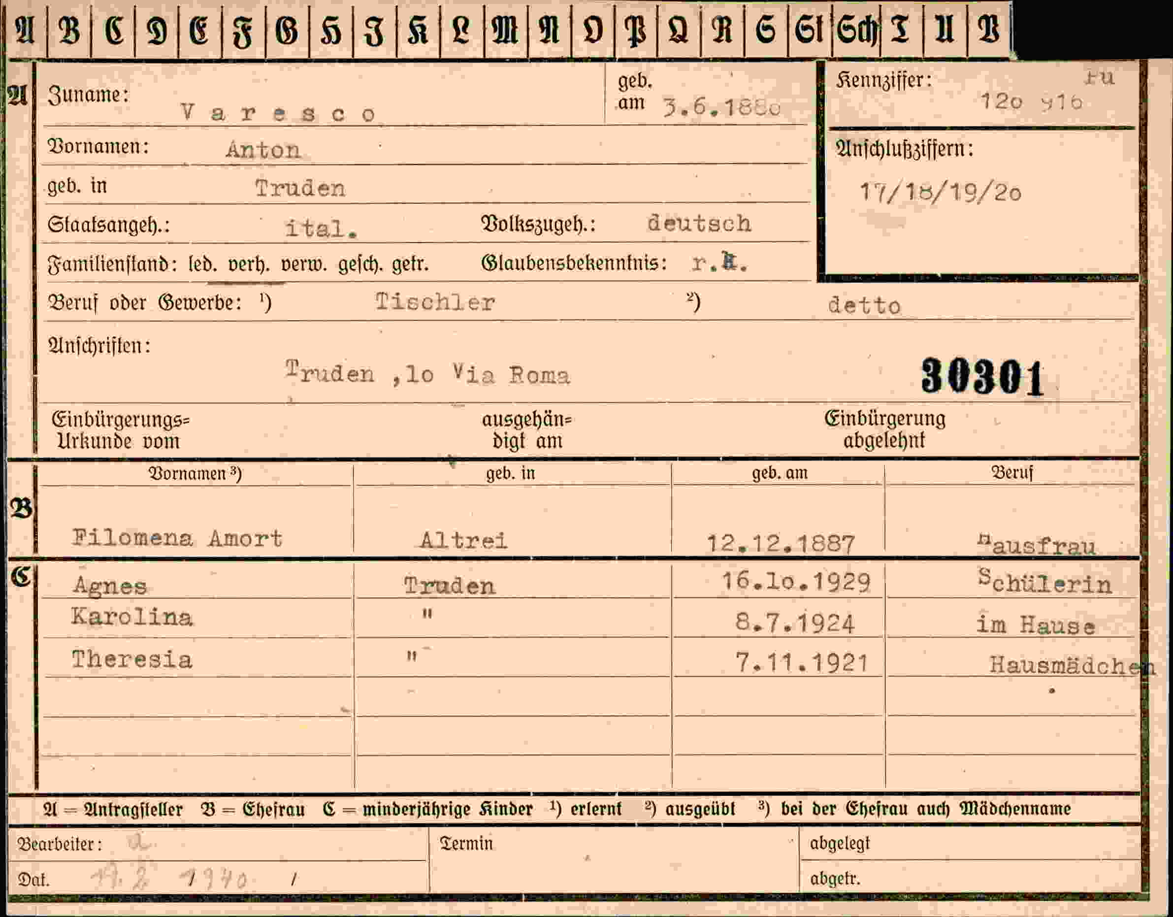Click the 'Termin' label

click(x=466, y=844)
